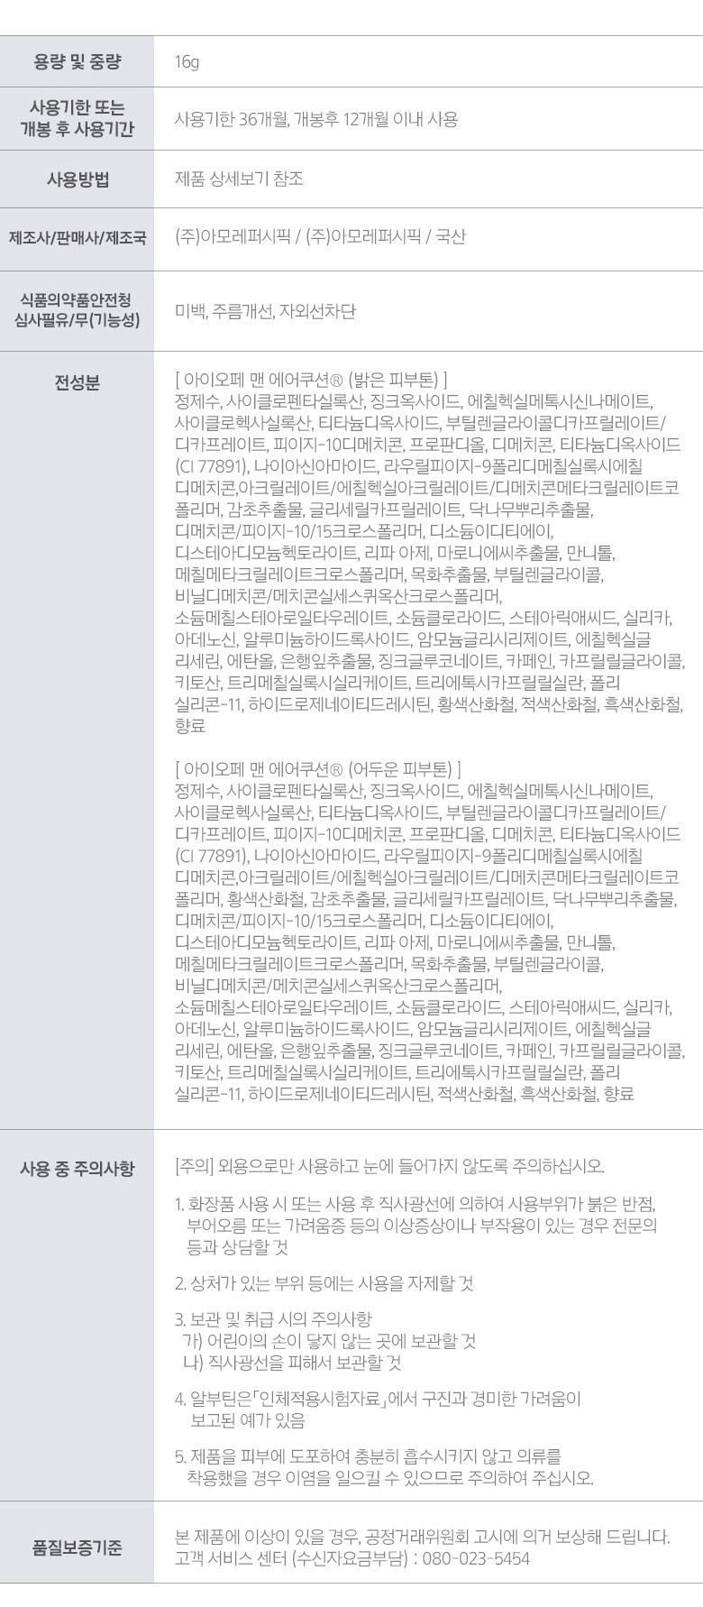Screen dimensions: 703x1607
Task: Click the 용량 및 중량 header cell
Action: point(77,61)
